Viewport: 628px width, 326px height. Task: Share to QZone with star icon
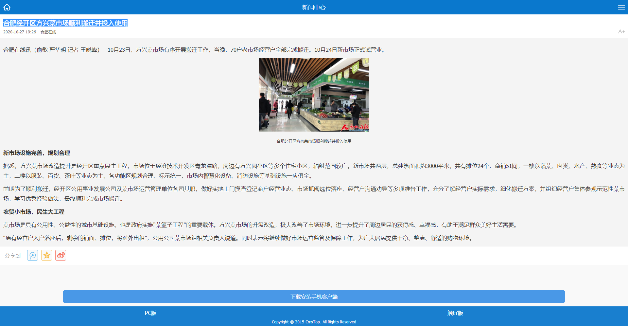[47, 255]
